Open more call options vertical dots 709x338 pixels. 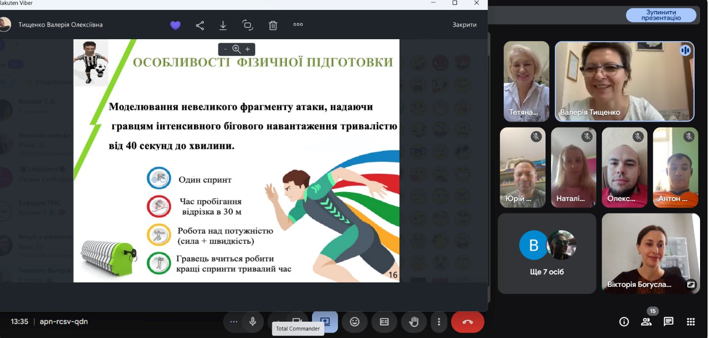click(x=439, y=322)
